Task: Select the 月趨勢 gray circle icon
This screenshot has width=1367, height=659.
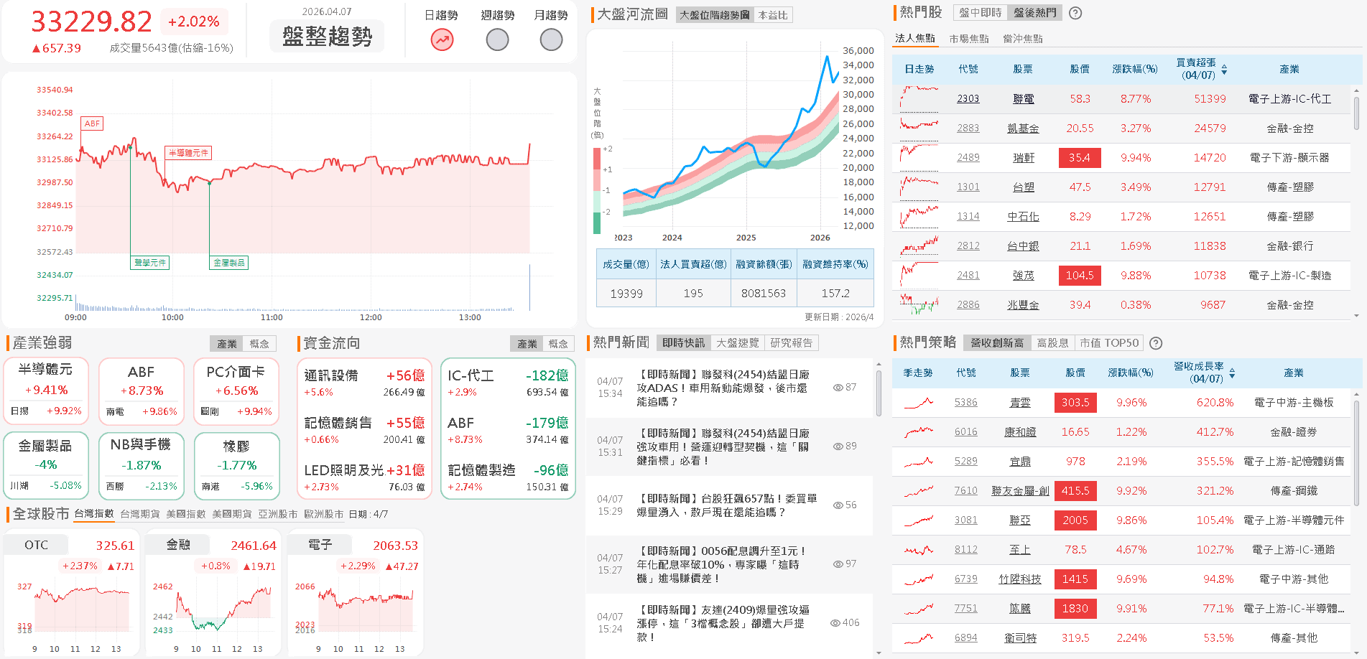Action: pyautogui.click(x=550, y=40)
